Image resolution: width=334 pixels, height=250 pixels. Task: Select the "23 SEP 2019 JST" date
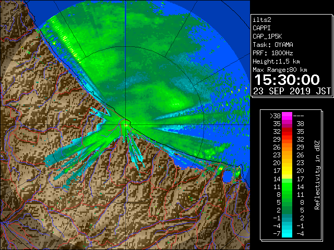coord(292,91)
